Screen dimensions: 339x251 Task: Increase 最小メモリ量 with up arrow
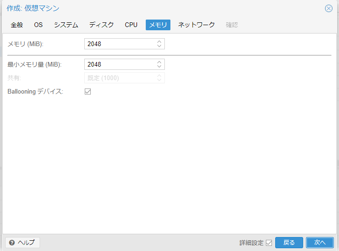[x=159, y=62]
